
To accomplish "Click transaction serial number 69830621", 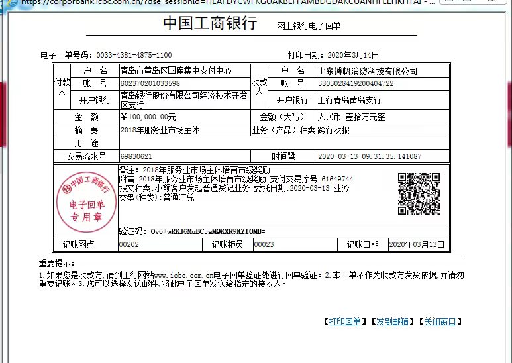I will pos(136,156).
